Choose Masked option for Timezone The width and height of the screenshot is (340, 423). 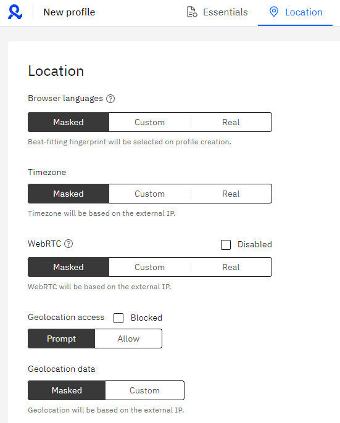tap(68, 194)
